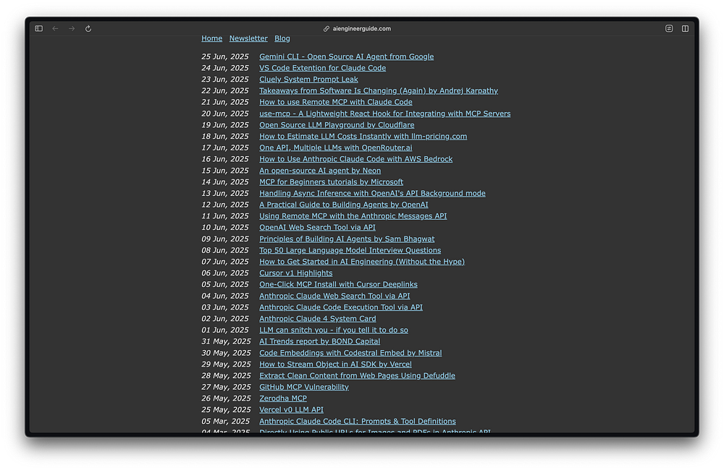Open How to Get Started in AI Engineering
The height and width of the screenshot is (470, 724).
point(362,262)
